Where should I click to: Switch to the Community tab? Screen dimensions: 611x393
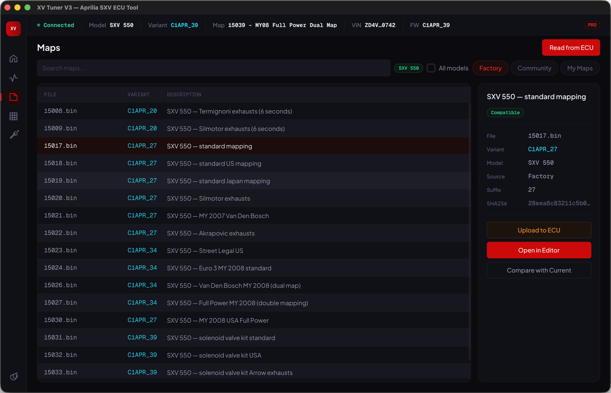(x=534, y=68)
